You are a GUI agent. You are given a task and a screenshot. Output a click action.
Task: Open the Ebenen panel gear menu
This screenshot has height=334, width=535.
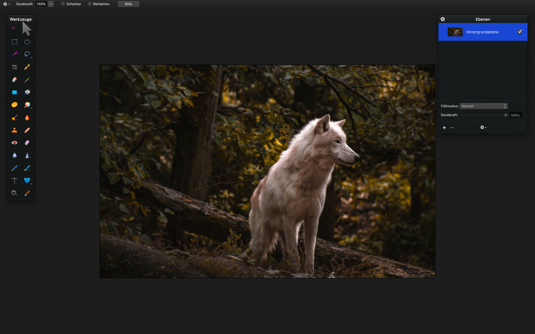[483, 128]
